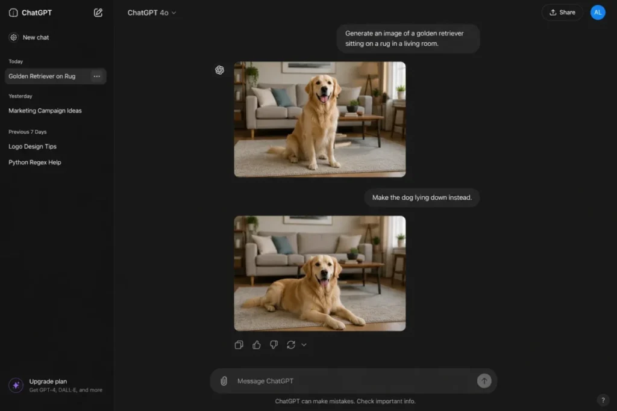The image size is (617, 411).
Task: Click the ChatGPT assistant avatar icon
Action: (x=219, y=70)
